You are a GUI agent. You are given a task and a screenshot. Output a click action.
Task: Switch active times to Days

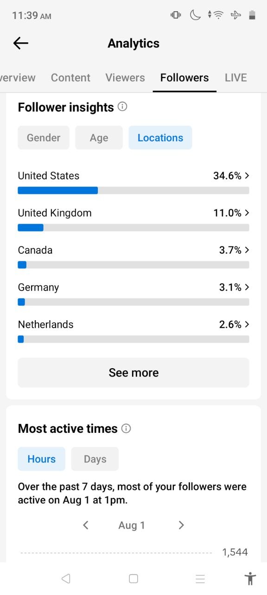pyautogui.click(x=95, y=459)
